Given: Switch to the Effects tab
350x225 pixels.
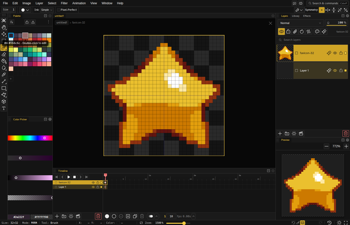Looking at the screenshot, I should pos(307,16).
